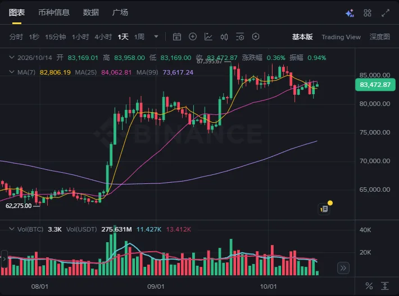
Task: Click the blue volume MA value 11.427K
Action: point(149,229)
